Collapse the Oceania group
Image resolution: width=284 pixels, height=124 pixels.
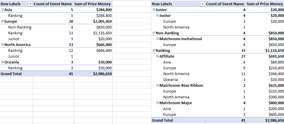pyautogui.click(x=3, y=62)
